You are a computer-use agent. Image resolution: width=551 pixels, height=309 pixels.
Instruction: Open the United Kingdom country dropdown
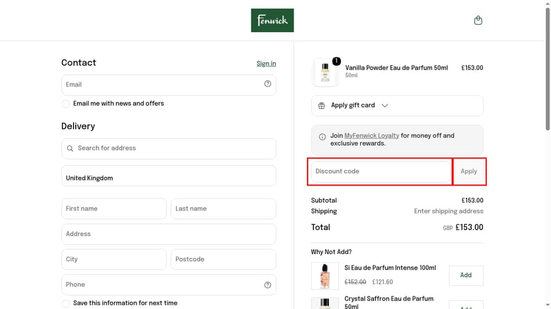click(169, 176)
